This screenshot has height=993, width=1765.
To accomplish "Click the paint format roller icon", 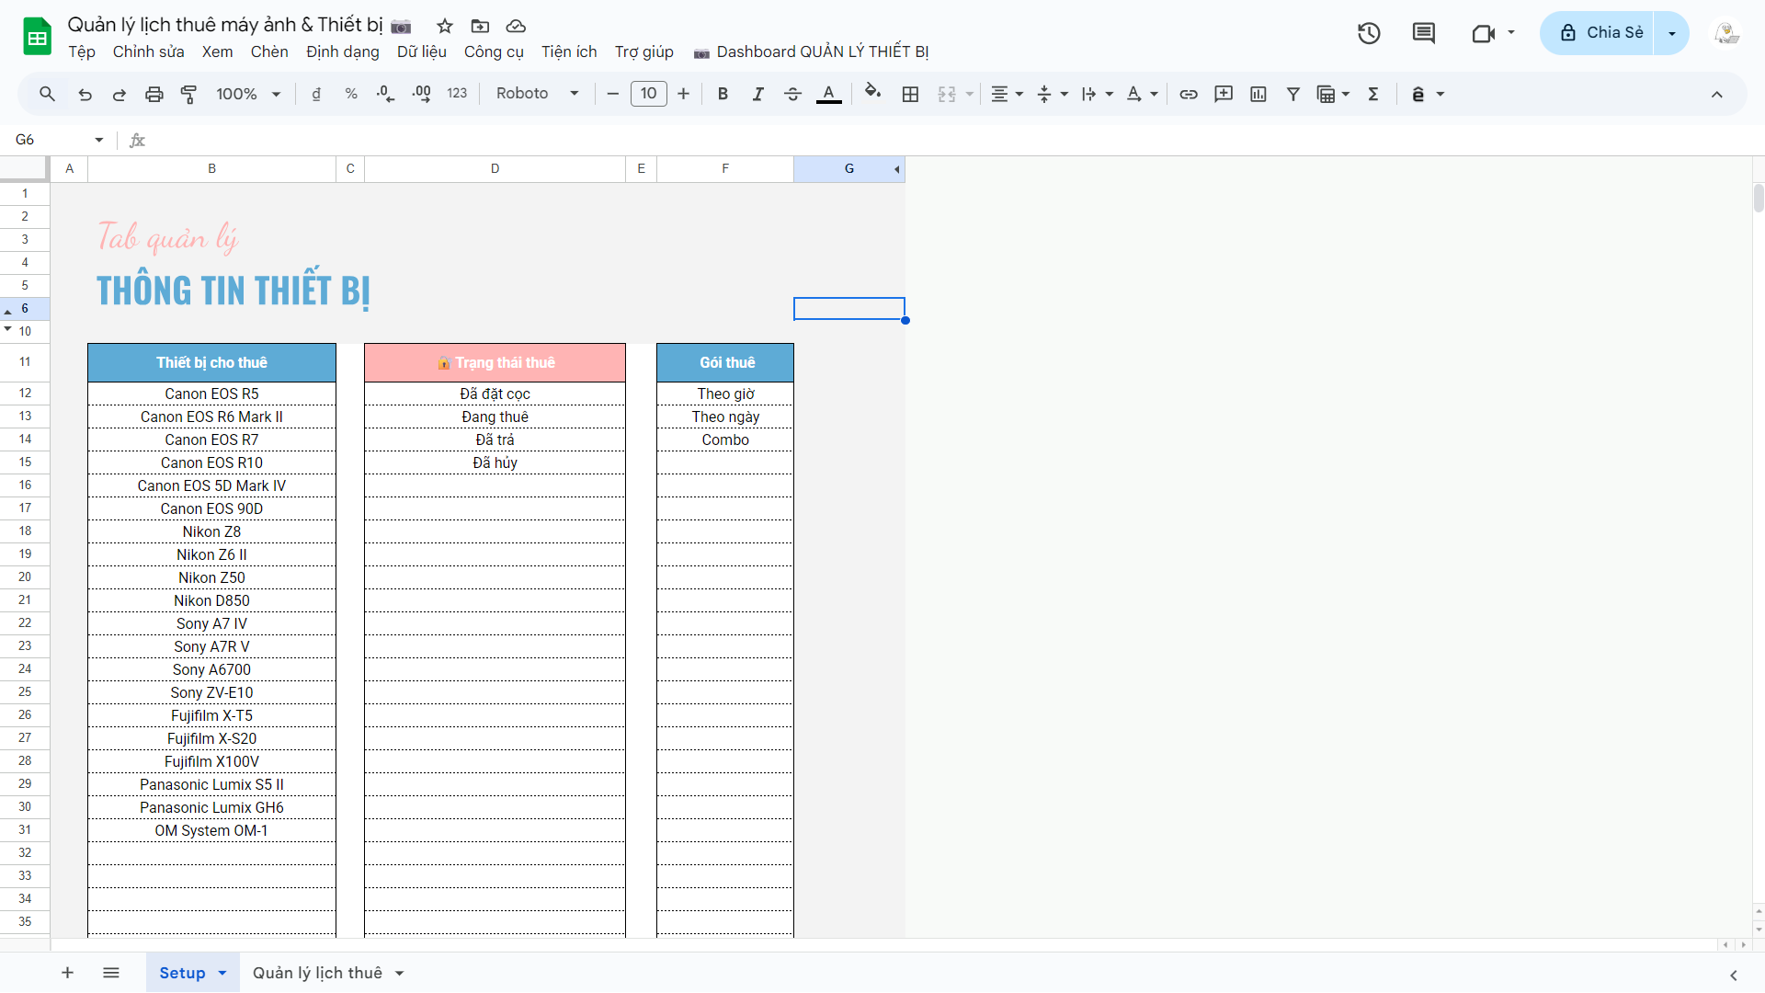I will (188, 94).
